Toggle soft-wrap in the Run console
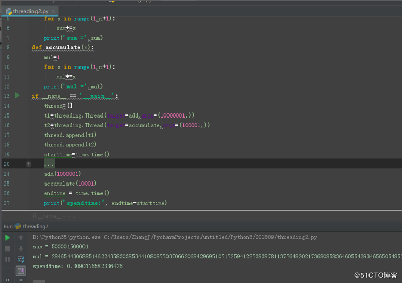 coord(21,260)
